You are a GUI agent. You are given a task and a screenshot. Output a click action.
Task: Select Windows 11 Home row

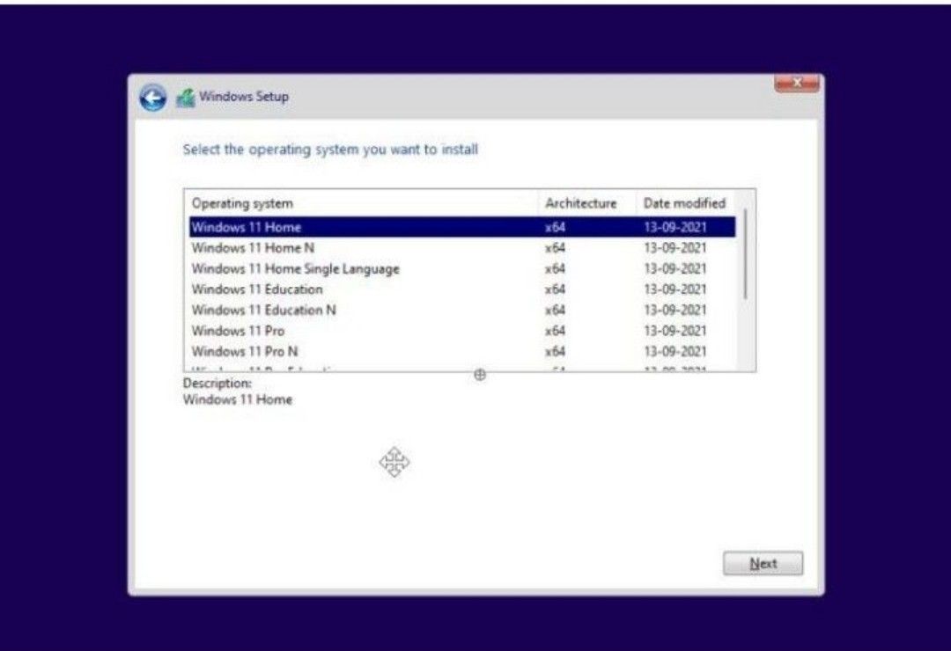tap(462, 227)
